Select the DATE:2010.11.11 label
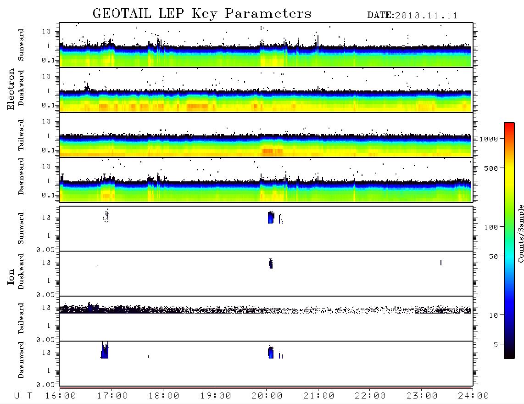The width and height of the screenshot is (524, 404). 413,16
